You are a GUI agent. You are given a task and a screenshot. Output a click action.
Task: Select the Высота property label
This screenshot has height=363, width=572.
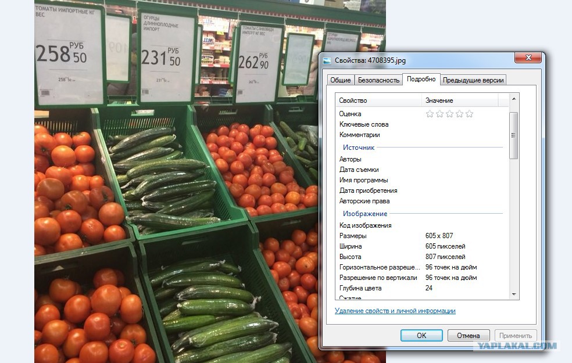click(350, 257)
